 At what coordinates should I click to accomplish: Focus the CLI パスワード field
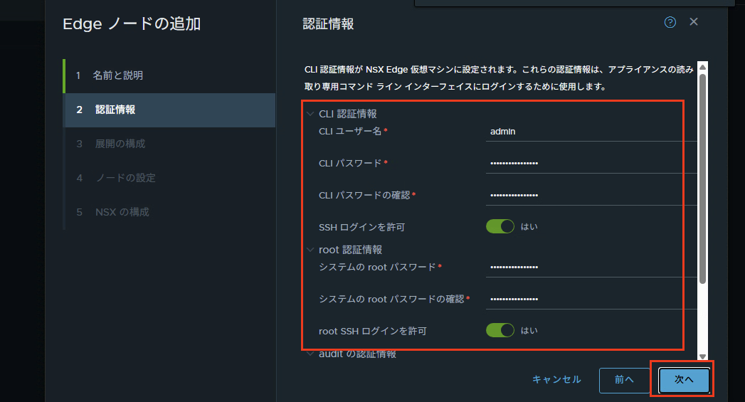click(x=591, y=164)
